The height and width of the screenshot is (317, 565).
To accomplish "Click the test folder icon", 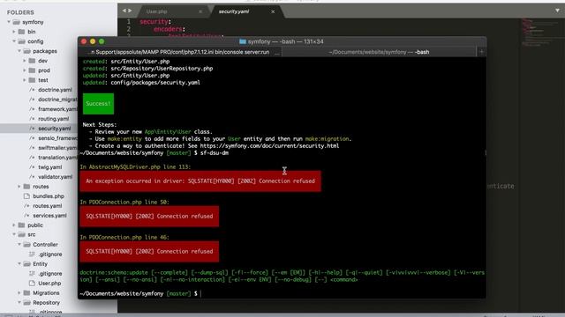I will pos(32,80).
